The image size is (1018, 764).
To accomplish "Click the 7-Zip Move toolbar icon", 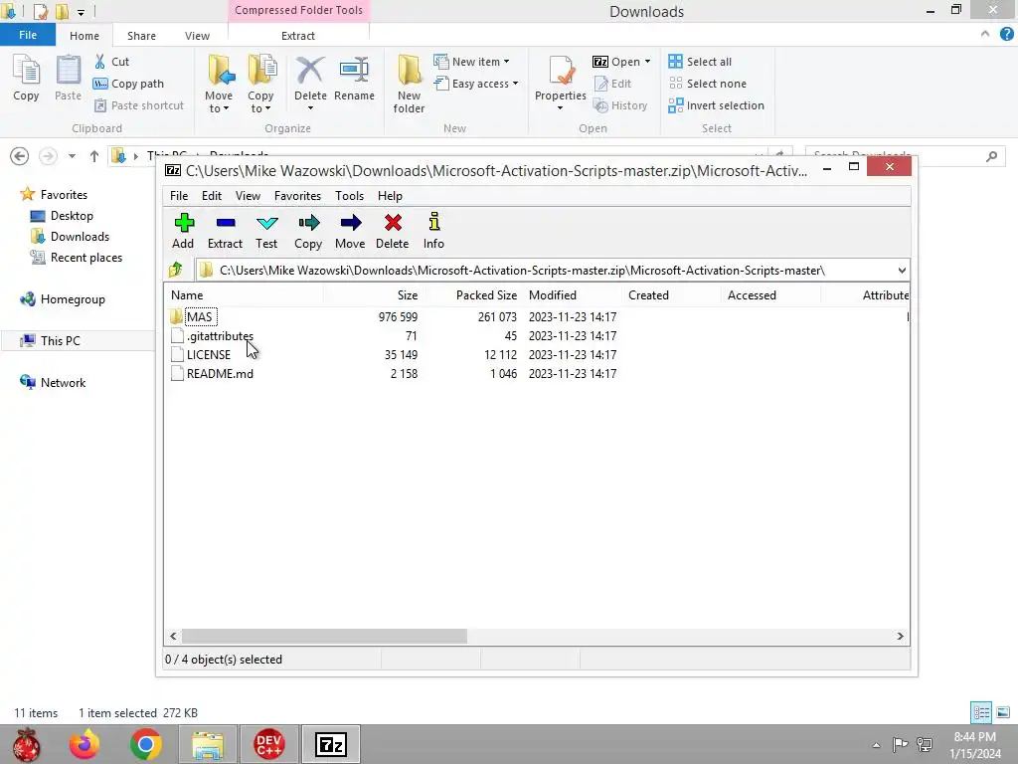I will coord(351,224).
